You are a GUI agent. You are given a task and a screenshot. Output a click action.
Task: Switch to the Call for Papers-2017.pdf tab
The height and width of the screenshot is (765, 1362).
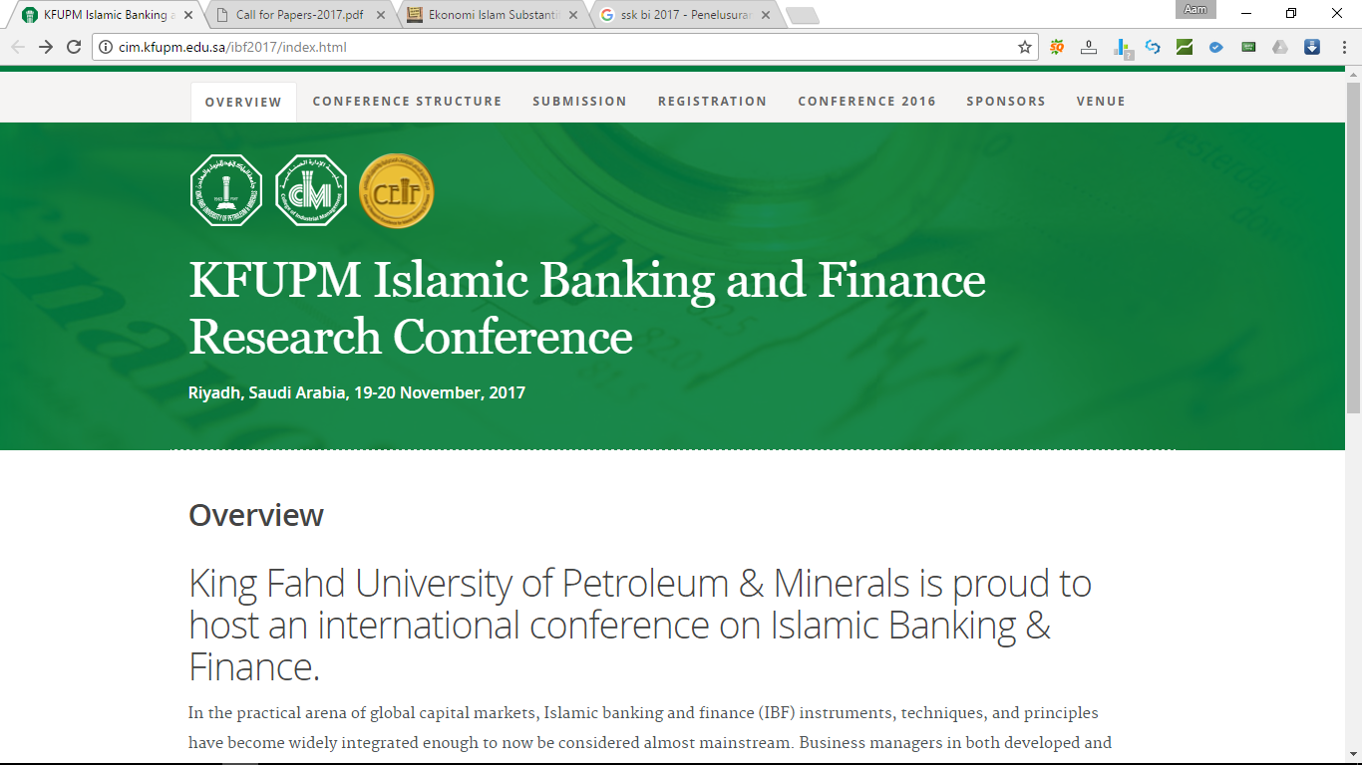coord(299,15)
